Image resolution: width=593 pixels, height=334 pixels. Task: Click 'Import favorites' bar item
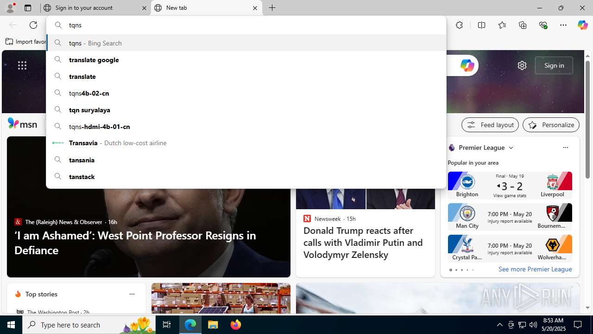pyautogui.click(x=26, y=42)
